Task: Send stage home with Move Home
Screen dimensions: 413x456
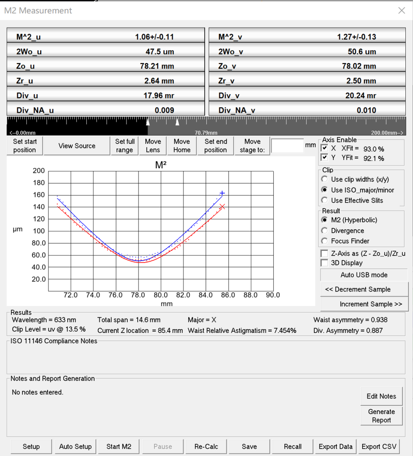Action: [x=182, y=146]
